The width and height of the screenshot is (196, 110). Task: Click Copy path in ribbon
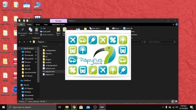tap(45, 31)
